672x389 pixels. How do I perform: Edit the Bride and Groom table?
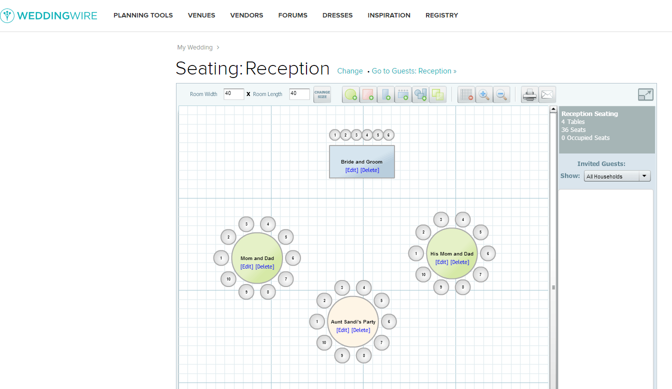351,170
